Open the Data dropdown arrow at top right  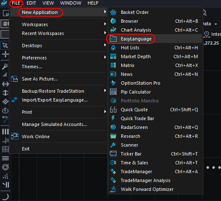coord(216,24)
